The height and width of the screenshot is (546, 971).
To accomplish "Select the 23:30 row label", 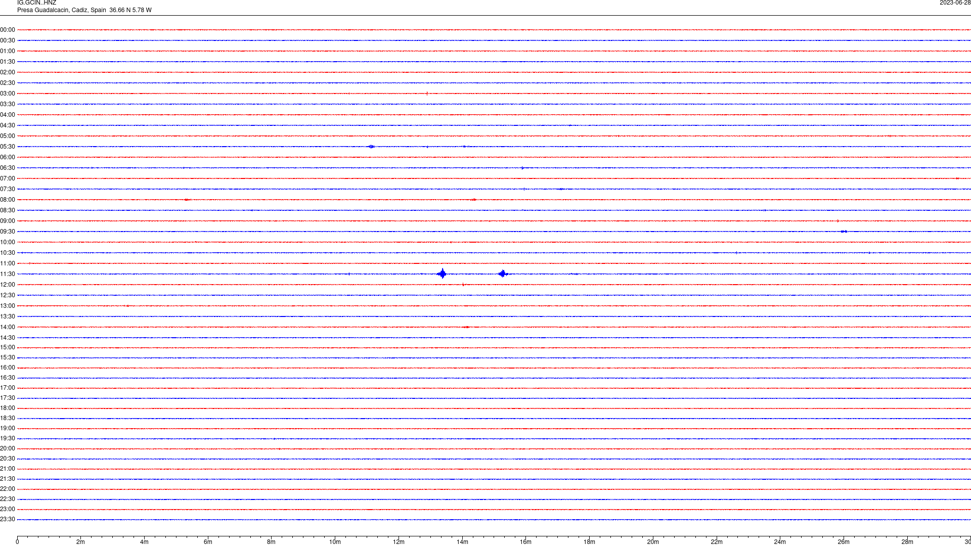I will point(8,519).
